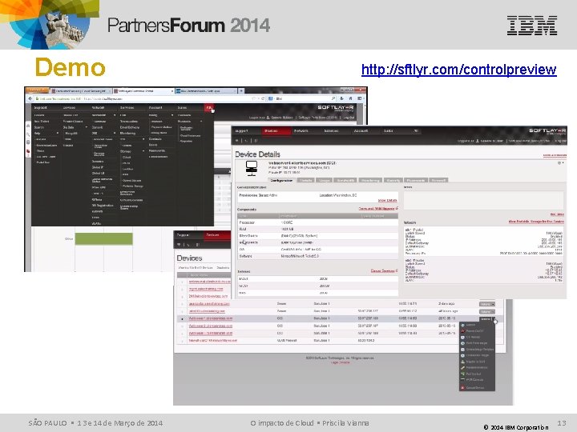Image resolution: width=577 pixels, height=432 pixels.
Task: Choose SSL Registration in Network menu column
Action: tap(103, 206)
